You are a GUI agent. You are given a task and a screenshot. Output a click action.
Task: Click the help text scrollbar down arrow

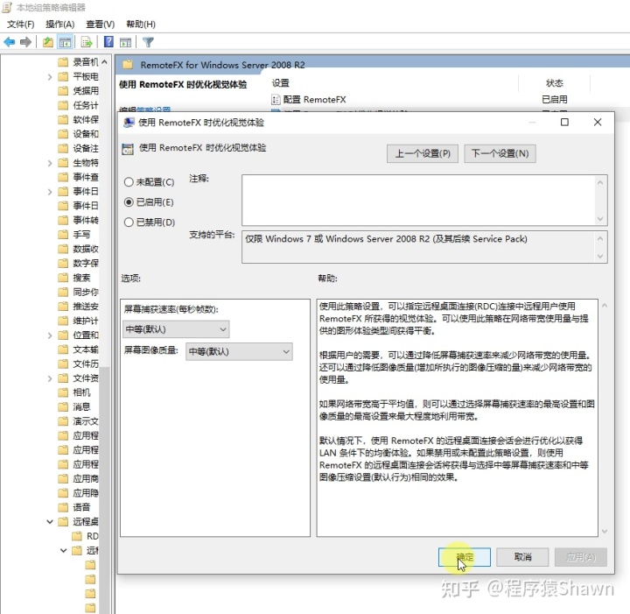pos(605,531)
